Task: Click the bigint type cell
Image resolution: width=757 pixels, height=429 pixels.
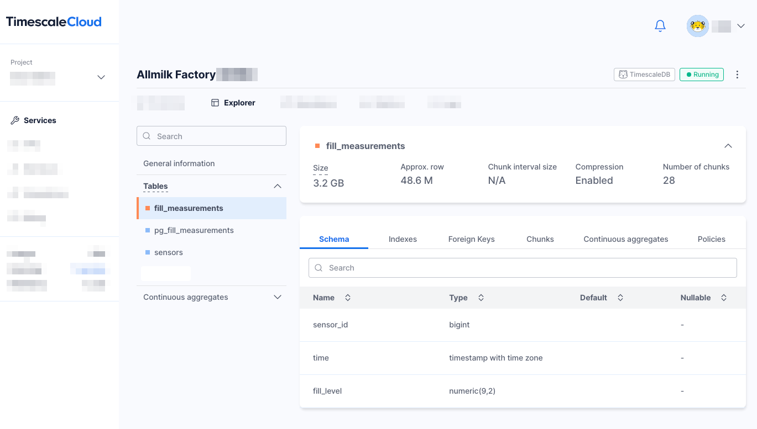Action: click(460, 325)
